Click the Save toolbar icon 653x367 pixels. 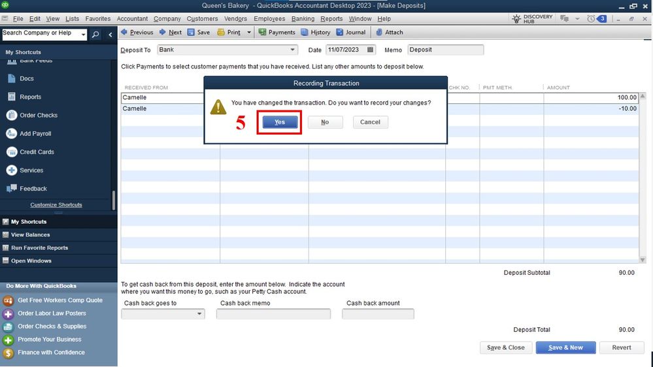(199, 32)
